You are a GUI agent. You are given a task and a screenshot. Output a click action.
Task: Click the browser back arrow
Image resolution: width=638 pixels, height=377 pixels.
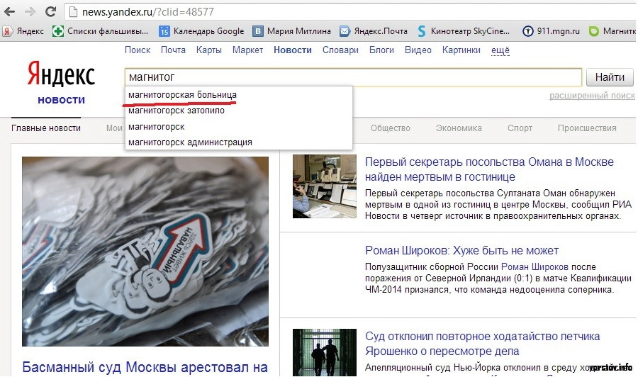pos(10,12)
